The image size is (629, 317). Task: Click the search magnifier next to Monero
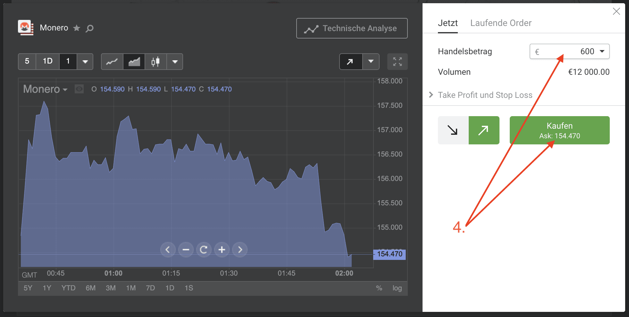point(90,28)
